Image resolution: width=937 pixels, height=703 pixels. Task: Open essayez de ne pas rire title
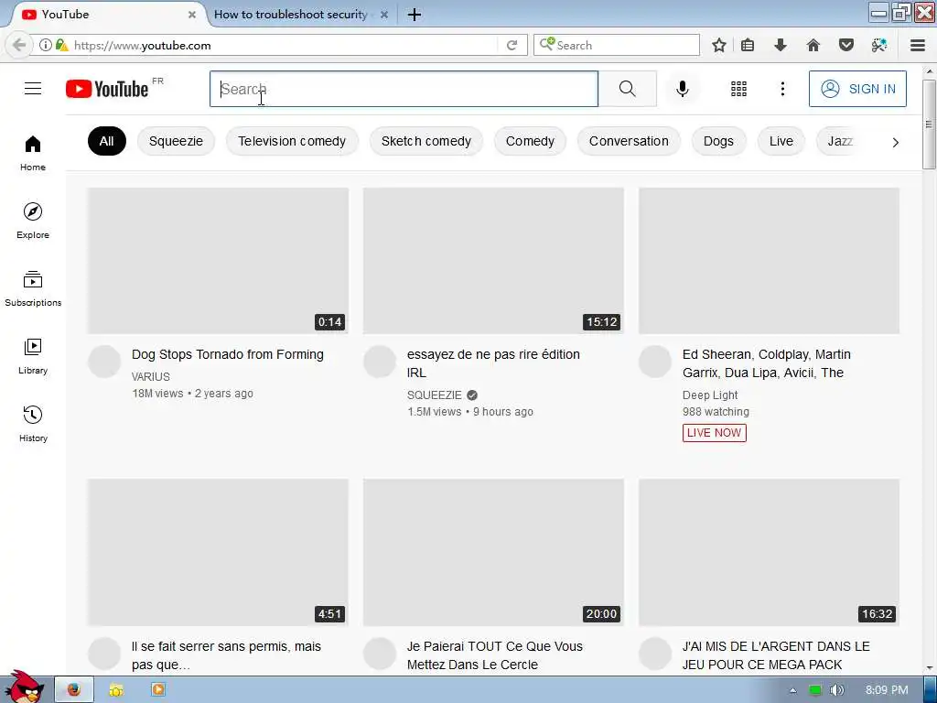(x=493, y=363)
